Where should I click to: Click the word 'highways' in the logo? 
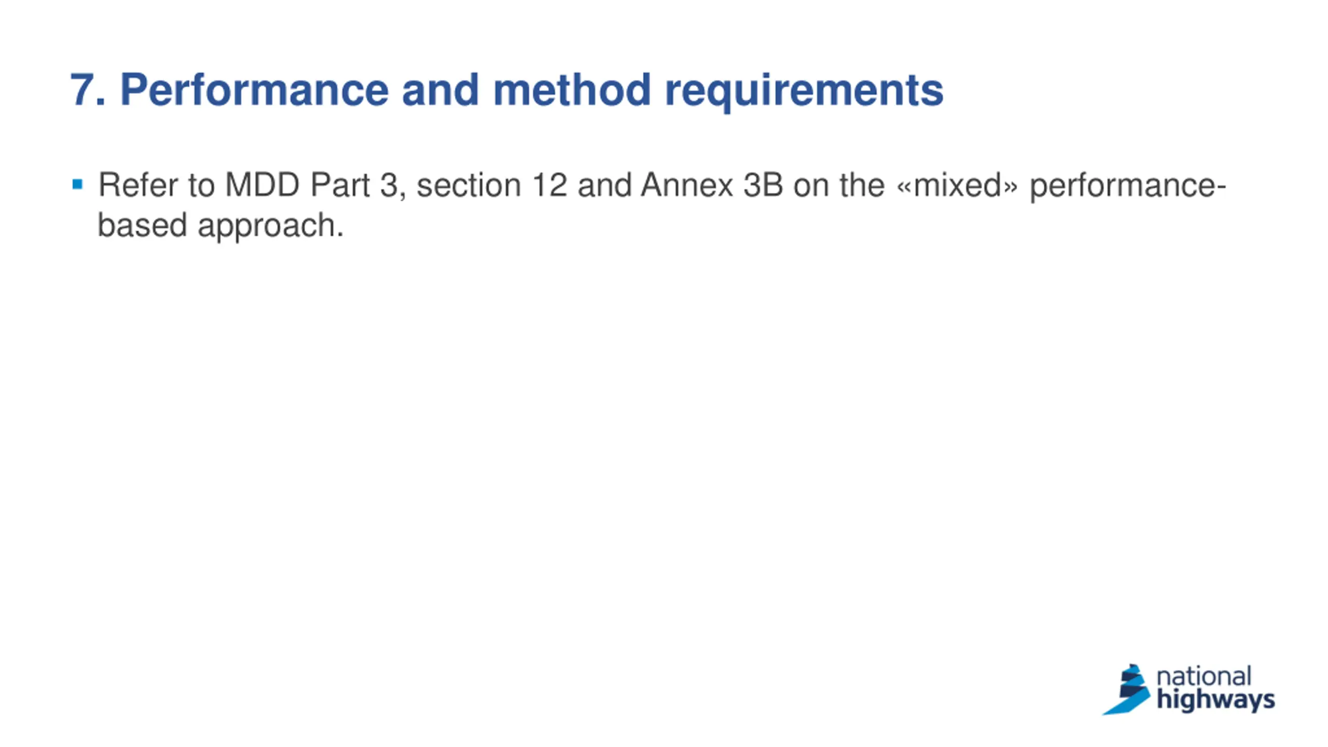[x=1216, y=700]
